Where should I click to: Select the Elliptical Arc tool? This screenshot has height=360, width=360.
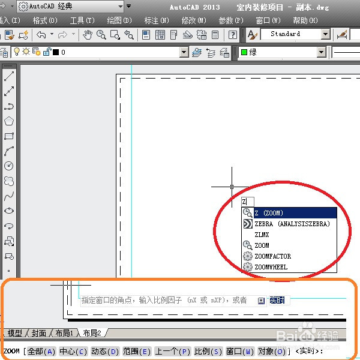[x=9, y=226]
